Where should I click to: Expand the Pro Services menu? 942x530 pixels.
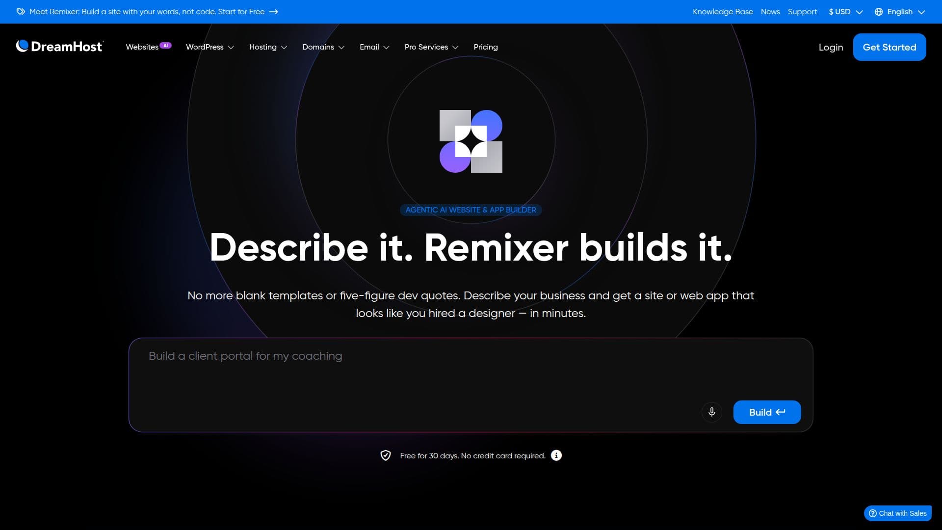(431, 47)
